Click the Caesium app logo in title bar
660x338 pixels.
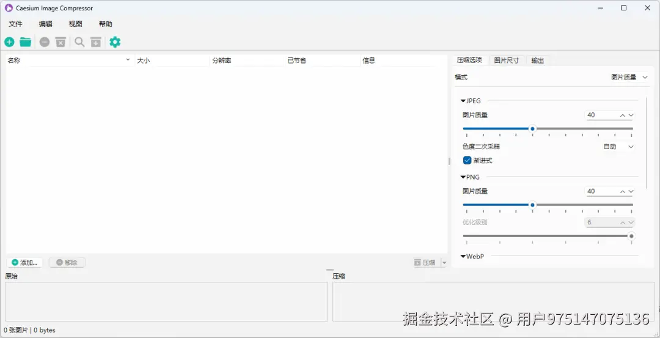point(9,8)
